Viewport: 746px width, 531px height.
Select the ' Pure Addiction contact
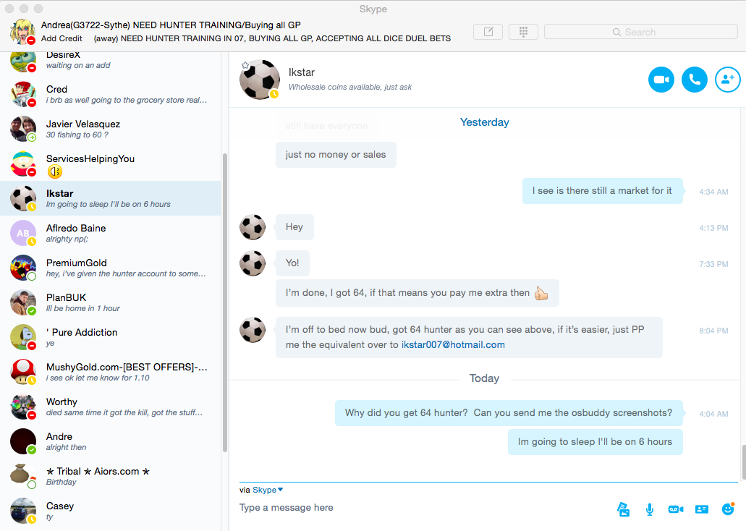[111, 337]
